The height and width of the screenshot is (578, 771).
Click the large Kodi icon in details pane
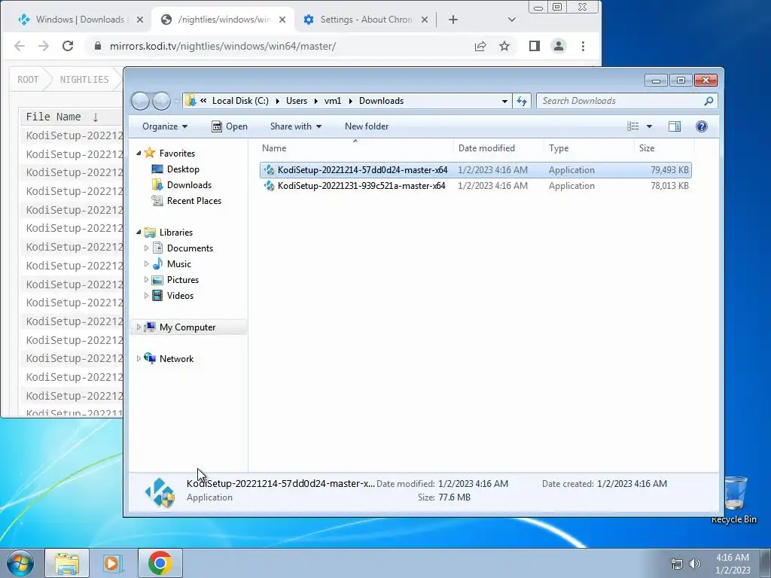click(x=160, y=492)
